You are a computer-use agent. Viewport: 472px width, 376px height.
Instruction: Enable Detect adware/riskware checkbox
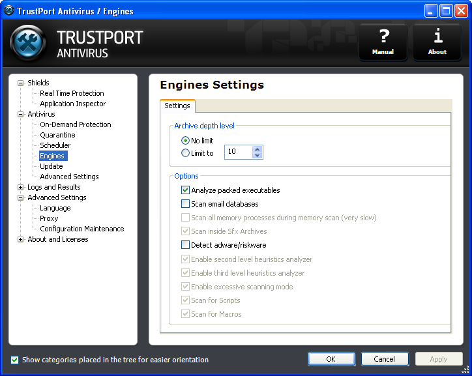point(185,245)
